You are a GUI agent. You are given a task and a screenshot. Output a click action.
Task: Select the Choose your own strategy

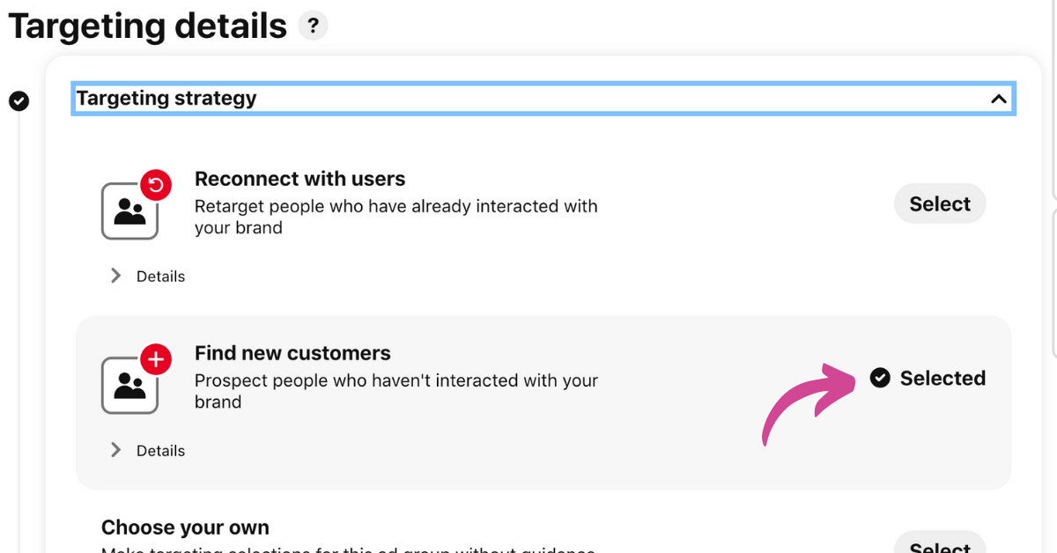(x=940, y=542)
